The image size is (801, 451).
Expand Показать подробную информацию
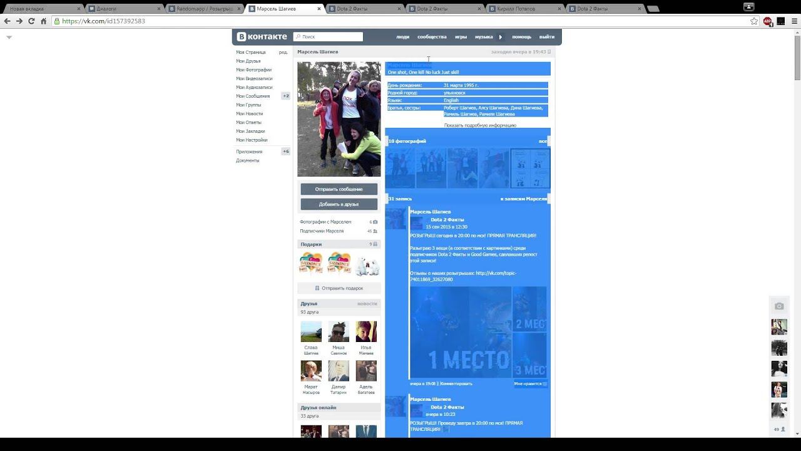tap(480, 125)
